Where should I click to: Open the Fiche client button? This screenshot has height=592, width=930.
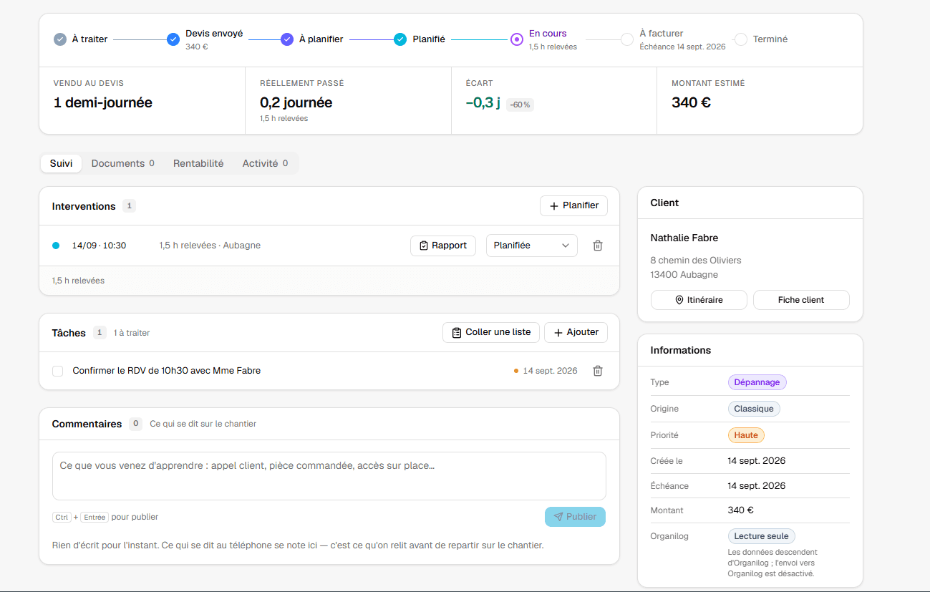801,300
